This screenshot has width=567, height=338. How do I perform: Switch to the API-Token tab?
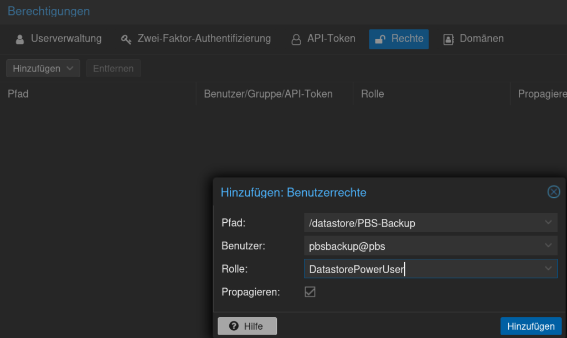pyautogui.click(x=331, y=39)
